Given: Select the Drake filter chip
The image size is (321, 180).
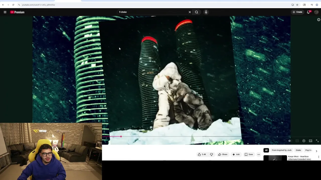Looking at the screenshot, I should pyautogui.click(x=298, y=150).
